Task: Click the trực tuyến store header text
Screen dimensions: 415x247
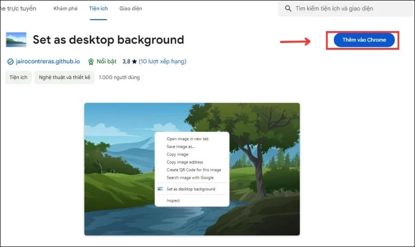Action: pos(22,8)
